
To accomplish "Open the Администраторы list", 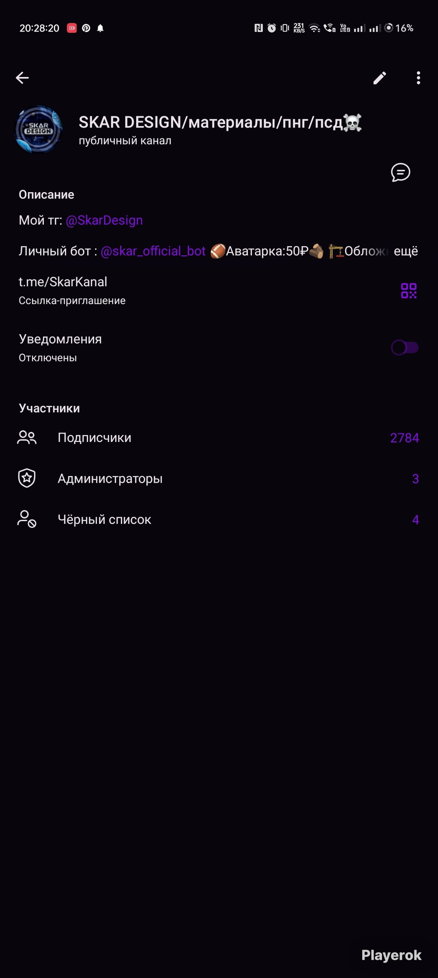I will tap(219, 478).
